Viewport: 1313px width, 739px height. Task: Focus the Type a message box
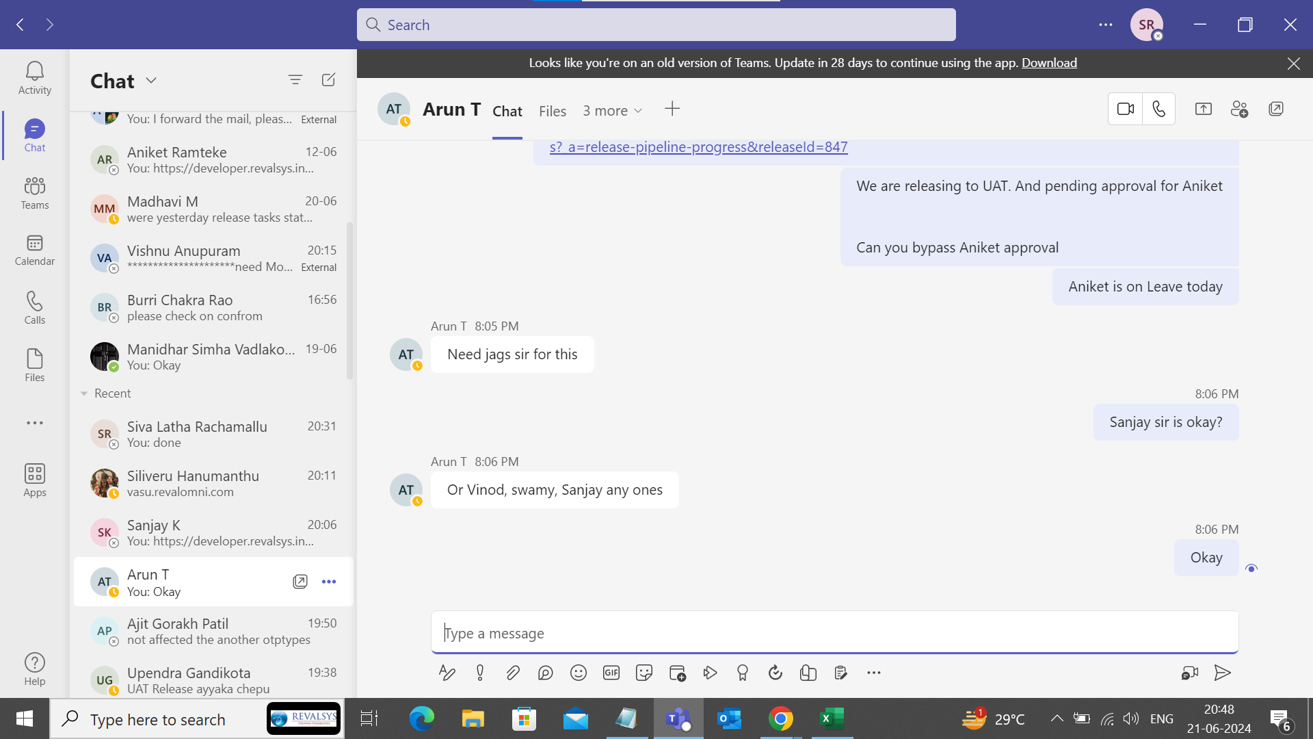point(834,633)
